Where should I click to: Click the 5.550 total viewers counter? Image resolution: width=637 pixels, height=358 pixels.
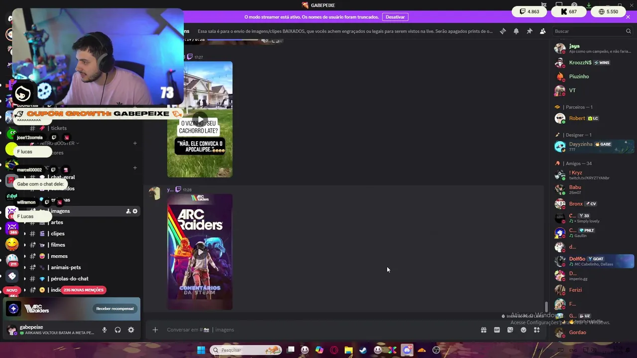tap(608, 11)
